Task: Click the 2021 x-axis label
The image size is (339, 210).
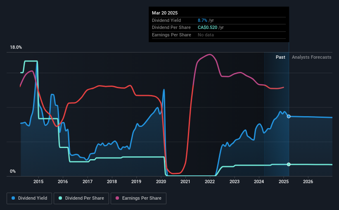Action: point(185,181)
